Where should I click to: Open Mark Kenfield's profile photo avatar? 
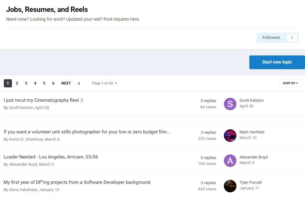pos(230,136)
